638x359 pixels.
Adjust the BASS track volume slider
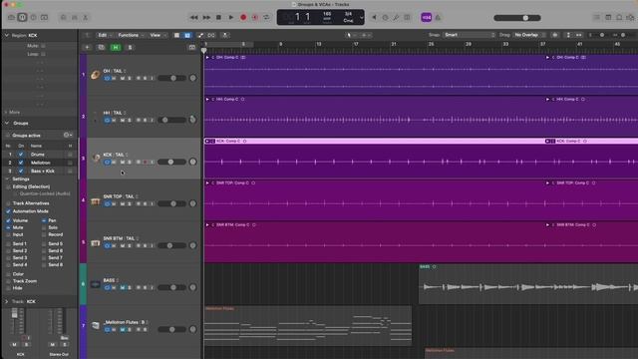[171, 288]
